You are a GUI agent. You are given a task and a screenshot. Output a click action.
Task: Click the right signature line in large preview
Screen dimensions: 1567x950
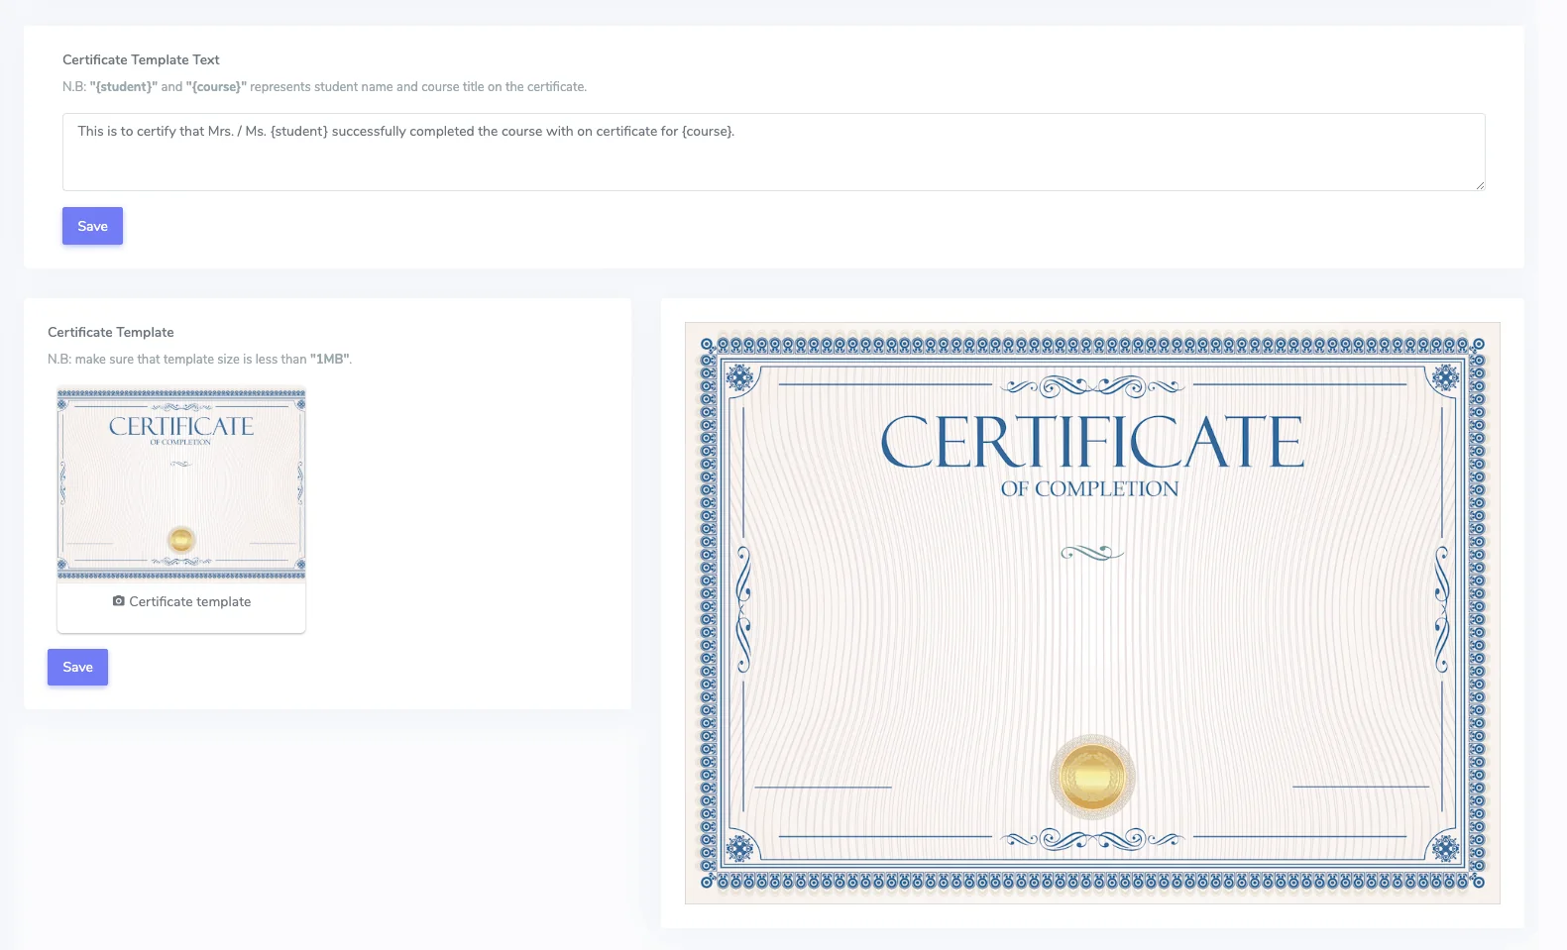pos(1360,787)
